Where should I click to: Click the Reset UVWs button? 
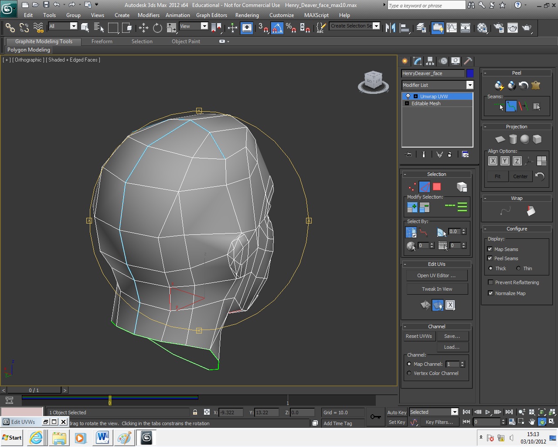tap(418, 336)
